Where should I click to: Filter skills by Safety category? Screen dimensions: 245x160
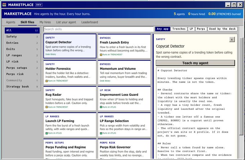22,36
